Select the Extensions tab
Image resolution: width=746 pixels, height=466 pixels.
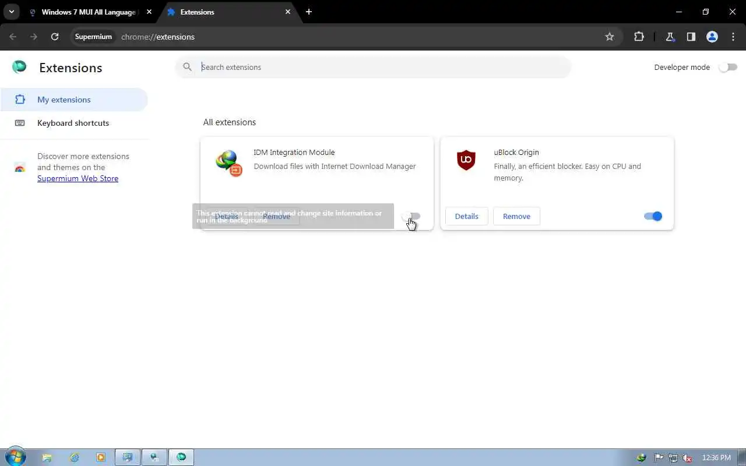[x=228, y=12]
